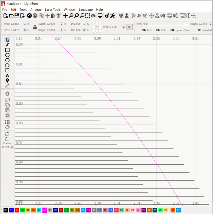Click the camera capture icon
This screenshot has width=213, height=214.
pyautogui.click(x=93, y=16)
